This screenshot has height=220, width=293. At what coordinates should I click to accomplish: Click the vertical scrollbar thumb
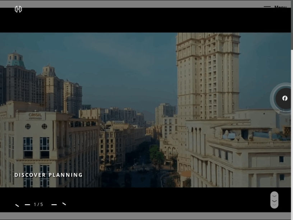pyautogui.click(x=292, y=25)
